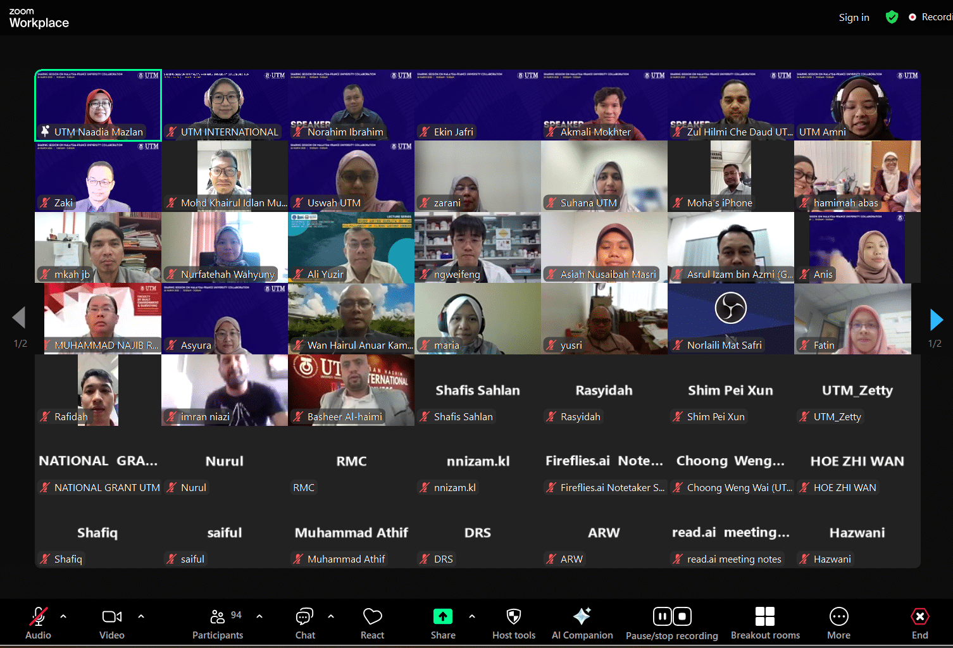Click muted mic icon beside Hazwani

[x=804, y=559]
